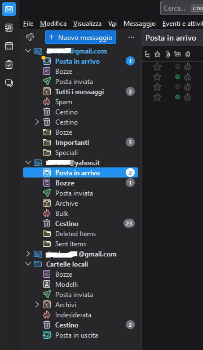
Task: Open the Mail space in the sidebar
Action: click(x=9, y=9)
